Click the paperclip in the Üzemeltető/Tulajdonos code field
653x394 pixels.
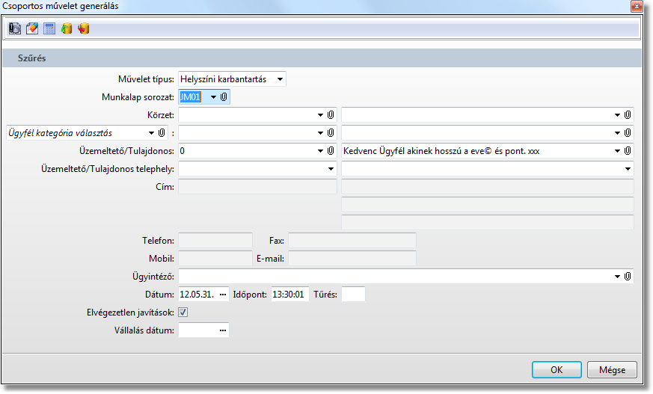331,150
